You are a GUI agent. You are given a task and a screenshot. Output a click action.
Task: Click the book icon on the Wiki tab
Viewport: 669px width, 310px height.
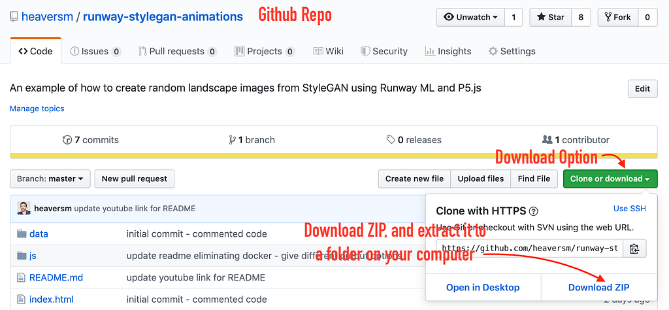pyautogui.click(x=318, y=51)
